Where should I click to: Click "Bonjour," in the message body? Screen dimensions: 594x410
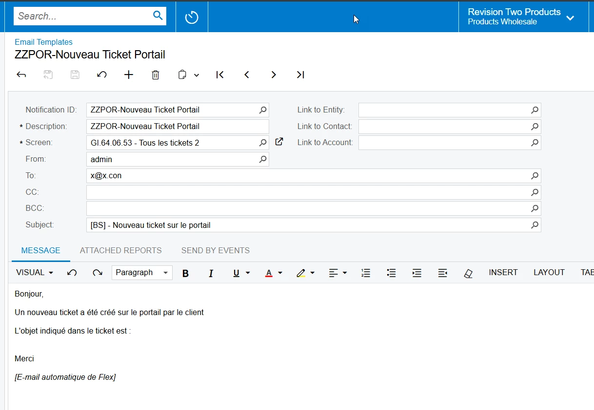[x=29, y=294]
